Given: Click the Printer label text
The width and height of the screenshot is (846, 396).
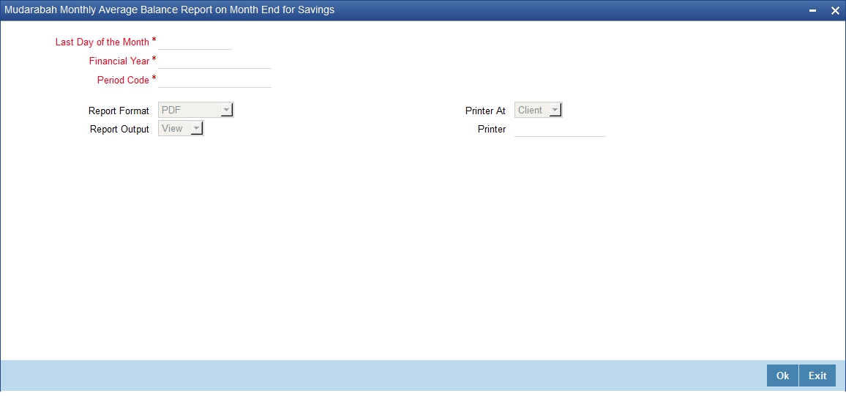Looking at the screenshot, I should tap(492, 130).
